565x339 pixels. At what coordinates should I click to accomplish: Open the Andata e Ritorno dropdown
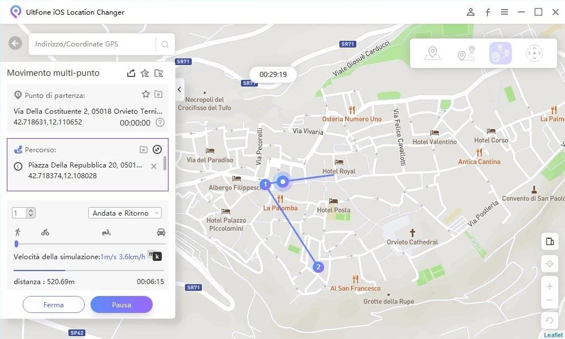(125, 213)
